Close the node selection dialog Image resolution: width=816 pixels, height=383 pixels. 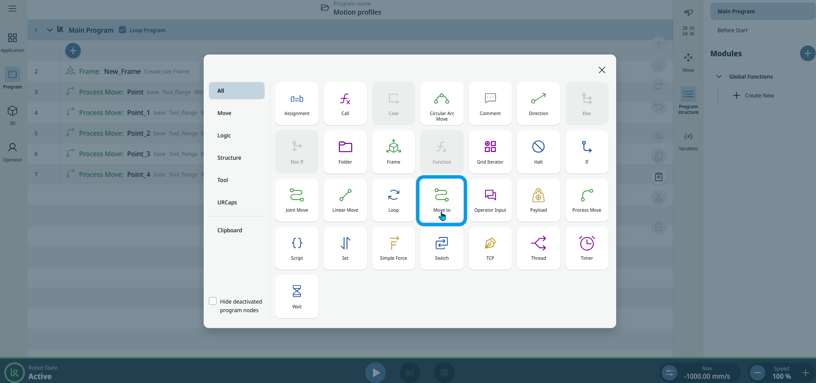(x=602, y=70)
